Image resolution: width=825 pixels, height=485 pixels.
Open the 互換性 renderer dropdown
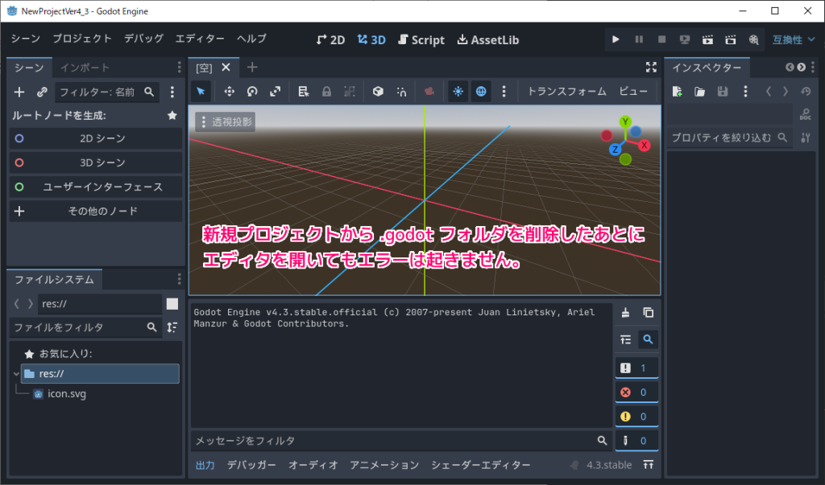click(x=793, y=39)
